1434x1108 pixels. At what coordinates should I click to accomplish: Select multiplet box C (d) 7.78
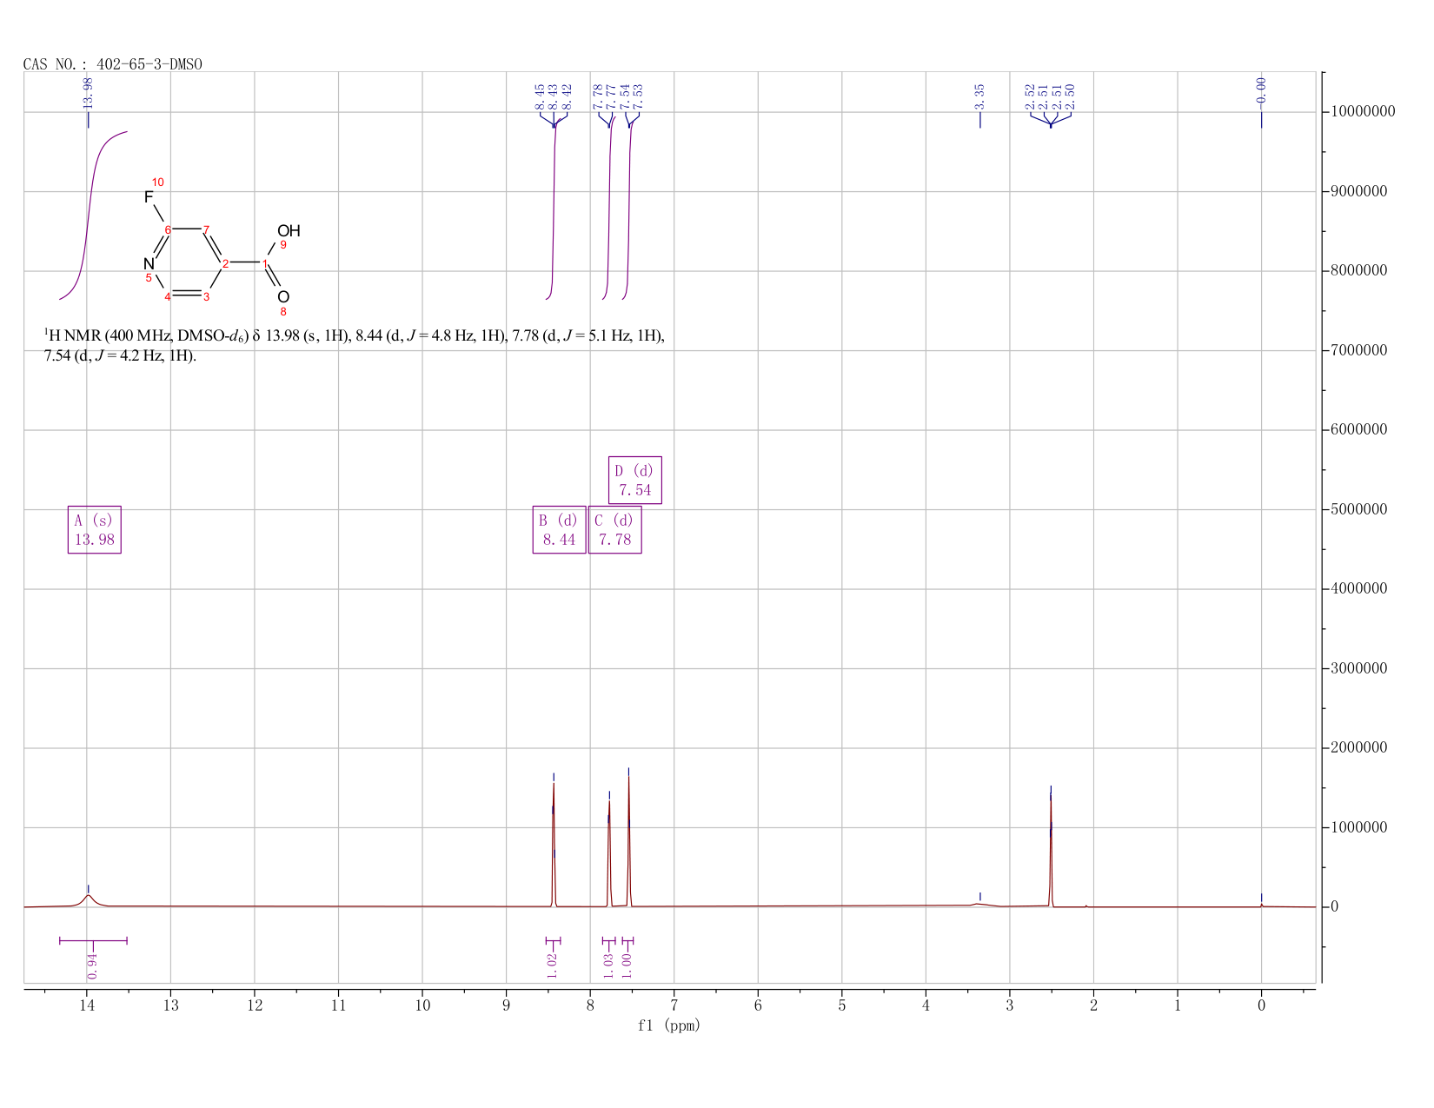pos(615,530)
